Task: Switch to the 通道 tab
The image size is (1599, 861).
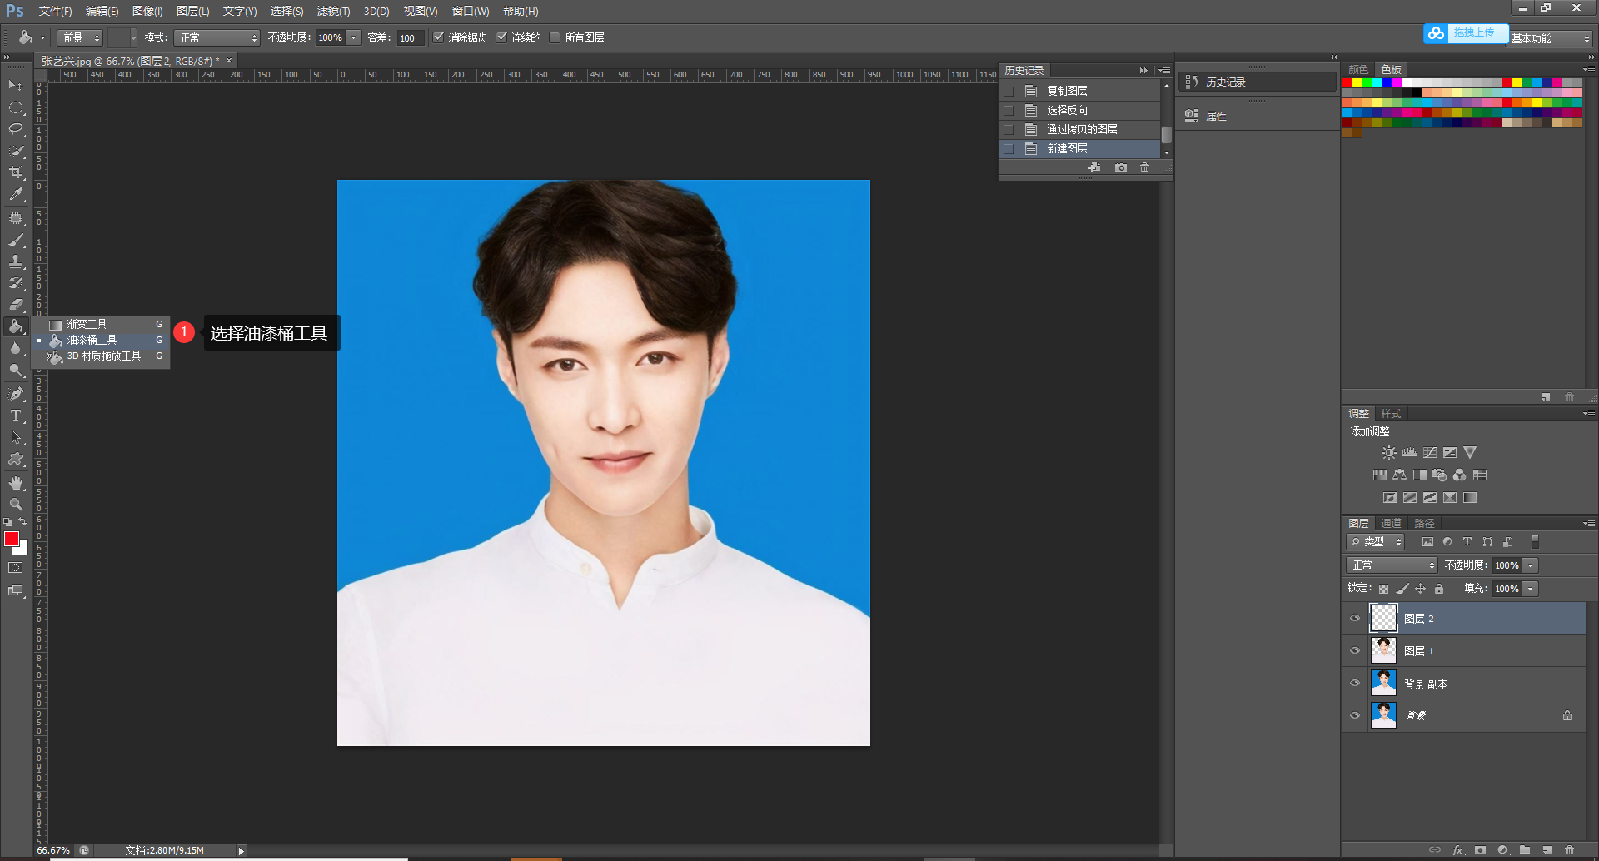Action: coord(1390,523)
